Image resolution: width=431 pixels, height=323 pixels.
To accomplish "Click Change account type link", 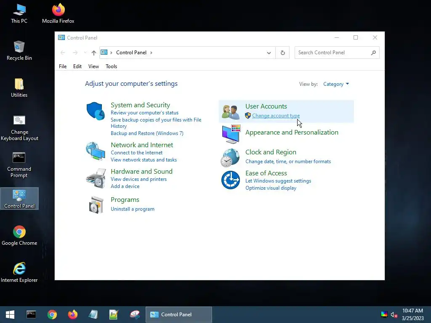I will [276, 116].
